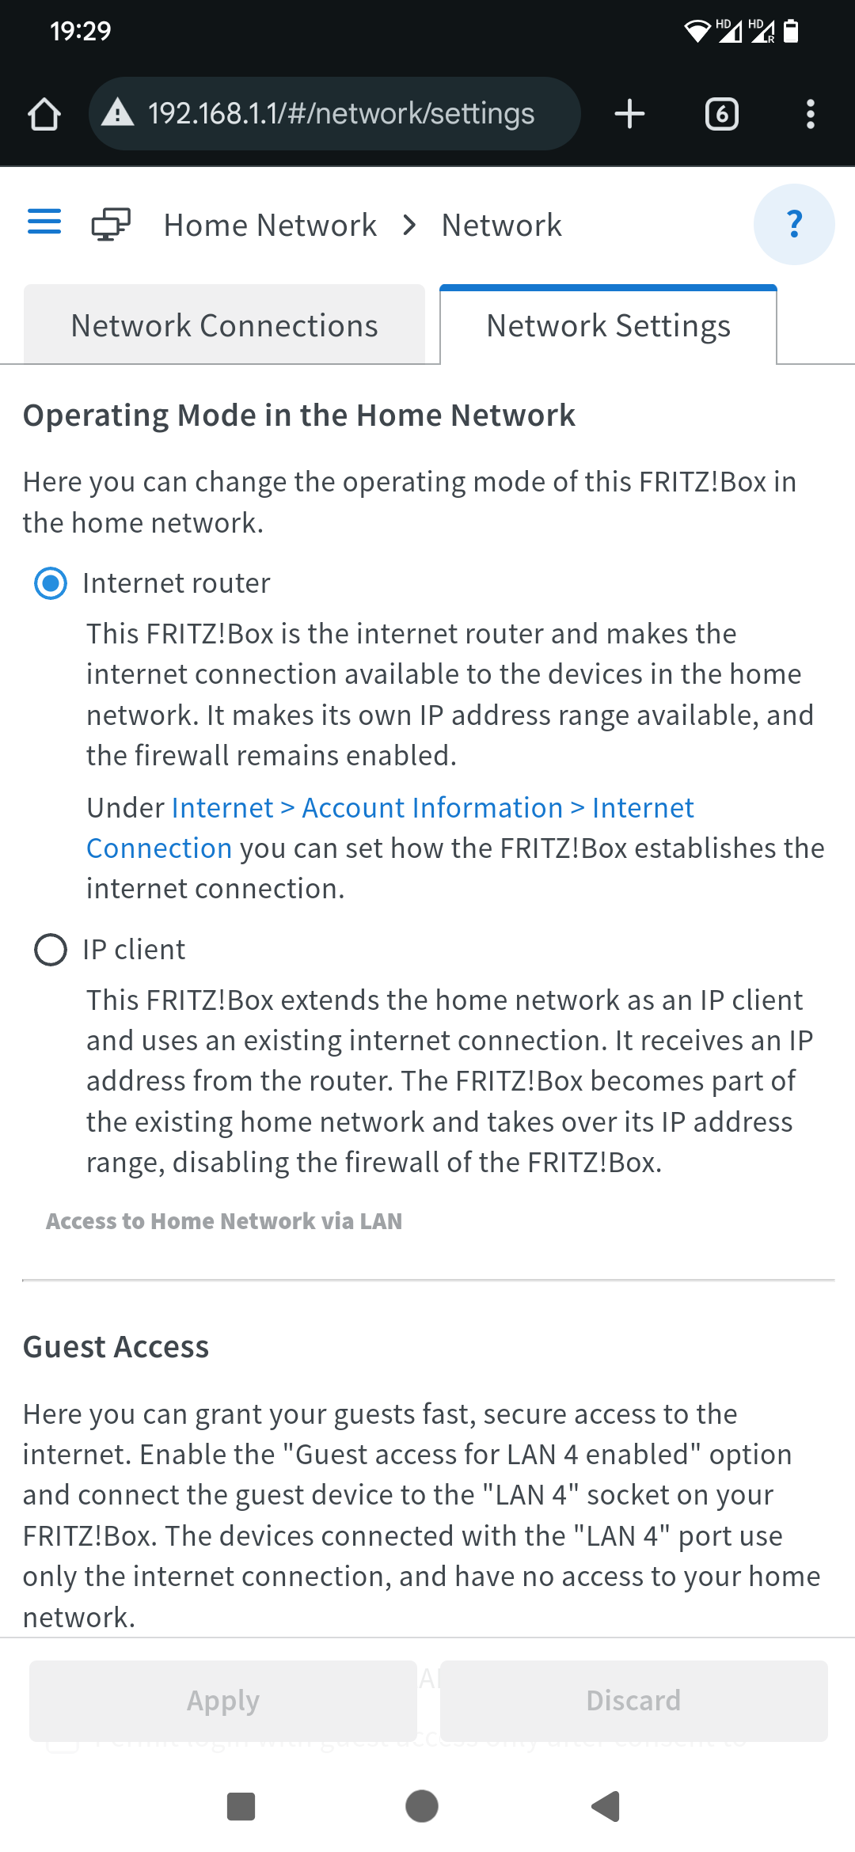Tap the breadcrumb chevron after Home Network

tap(409, 226)
